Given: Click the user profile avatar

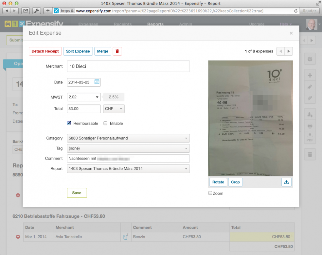Looking at the screenshot, I should (x=311, y=24).
